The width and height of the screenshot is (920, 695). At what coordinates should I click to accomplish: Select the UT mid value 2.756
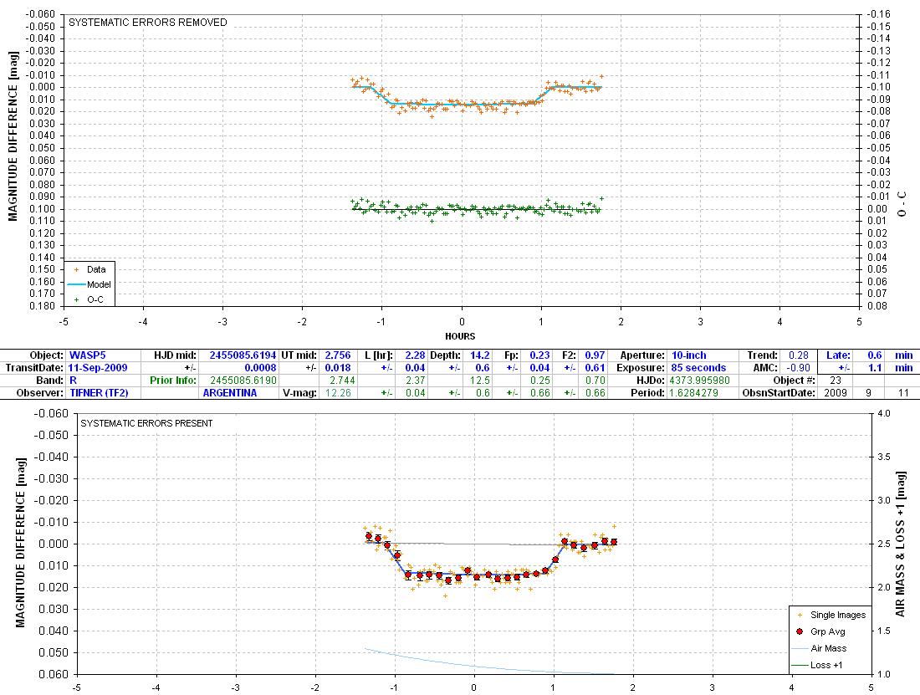(337, 355)
